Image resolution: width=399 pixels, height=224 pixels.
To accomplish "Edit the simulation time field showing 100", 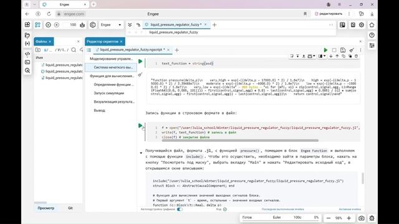I will pos(73,25).
